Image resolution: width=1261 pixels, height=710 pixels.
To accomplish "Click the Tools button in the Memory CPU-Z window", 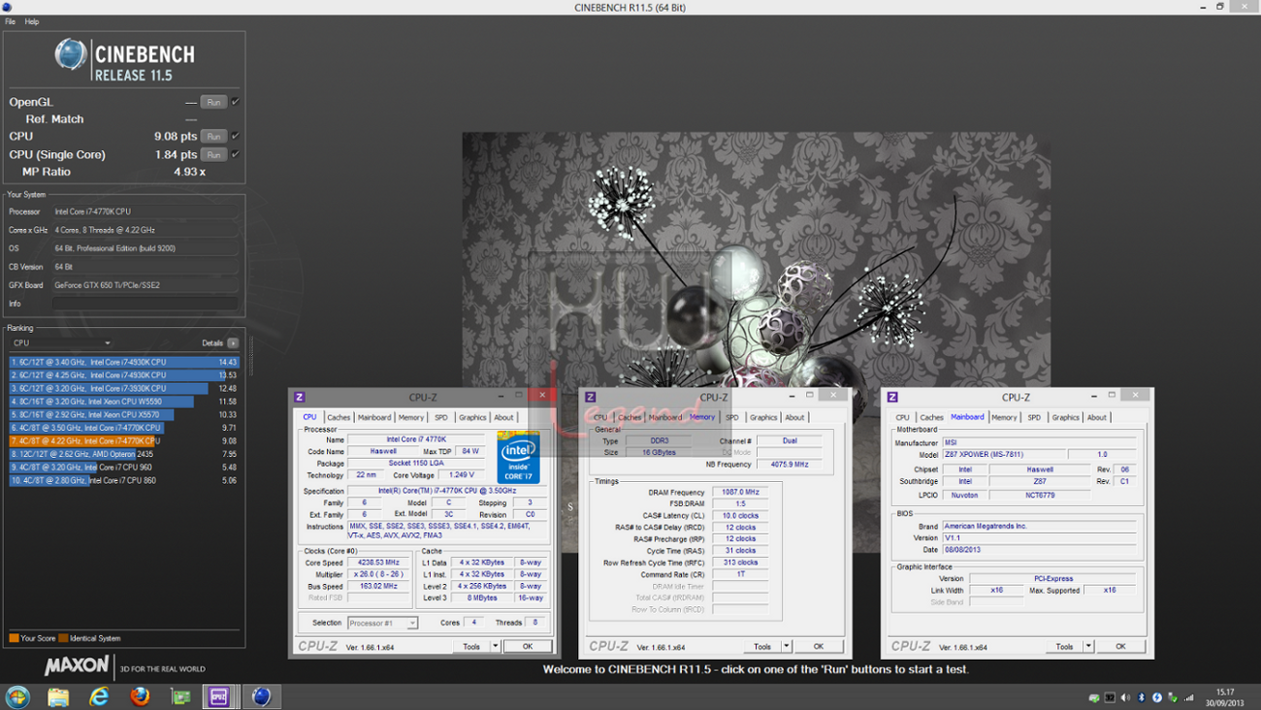I will click(762, 646).
